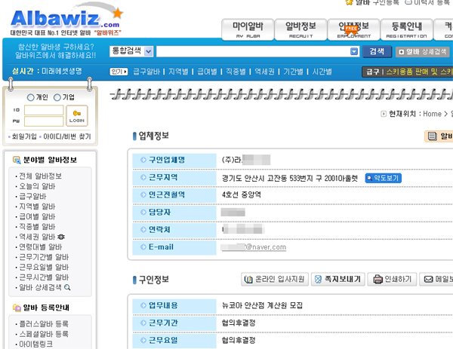Open 약도보기 map view button
The image size is (453, 349).
tap(384, 178)
